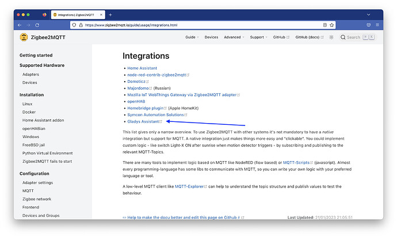Toggle the dark mode sun icon
Image resolution: width=397 pixels, height=237 pixels.
331,37
